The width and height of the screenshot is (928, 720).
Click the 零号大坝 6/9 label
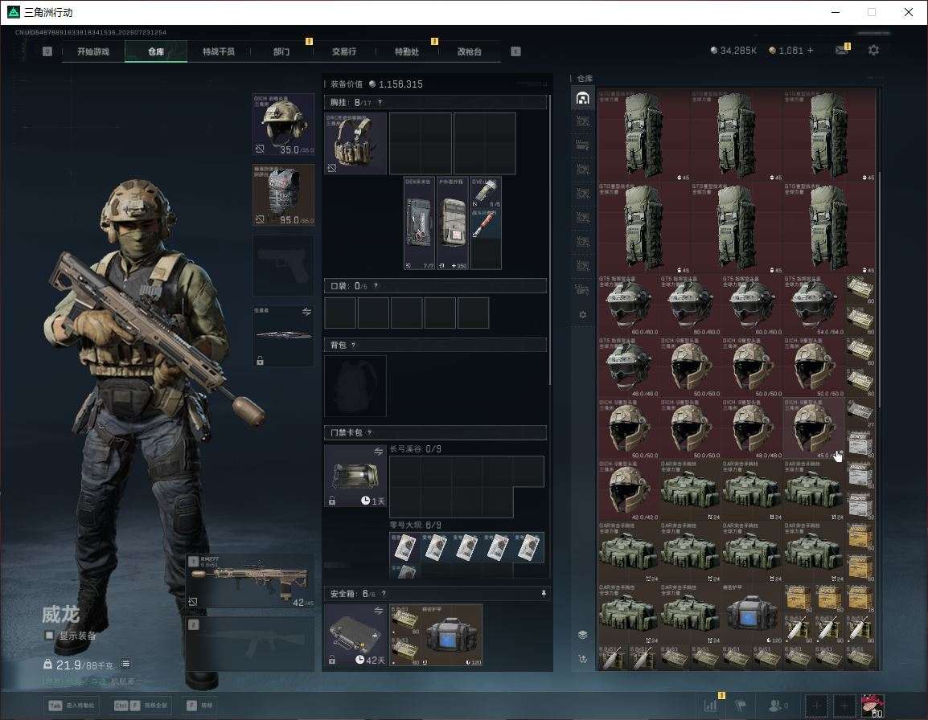(x=416, y=525)
